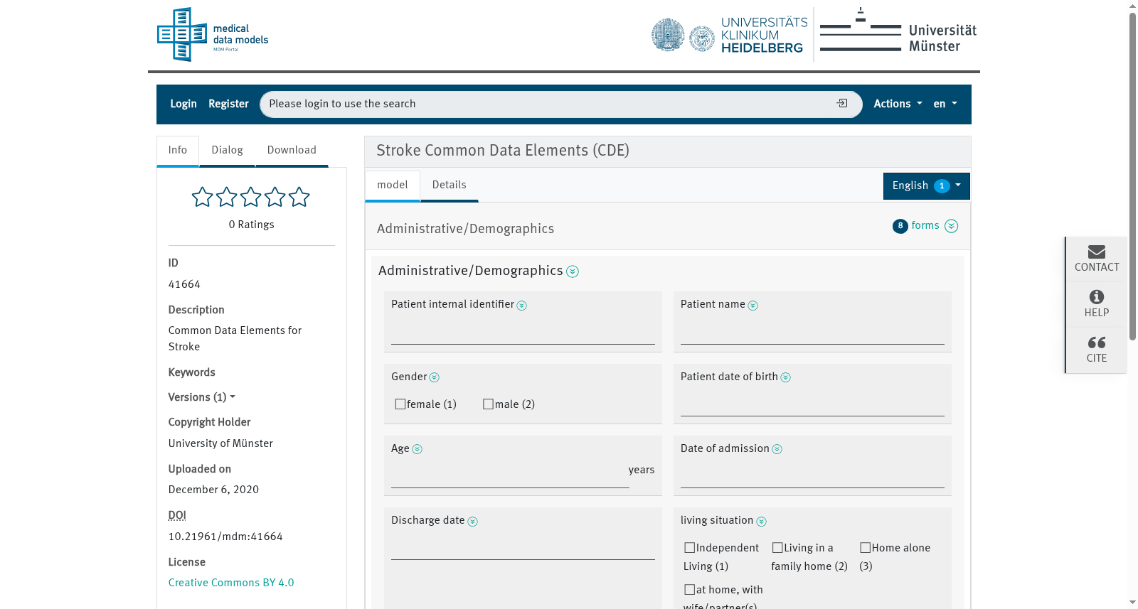This screenshot has height=609, width=1138.
Task: Expand the Versions (1) dropdown
Action: pyautogui.click(x=202, y=397)
